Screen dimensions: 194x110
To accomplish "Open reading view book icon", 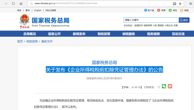I will [x=175, y=4].
